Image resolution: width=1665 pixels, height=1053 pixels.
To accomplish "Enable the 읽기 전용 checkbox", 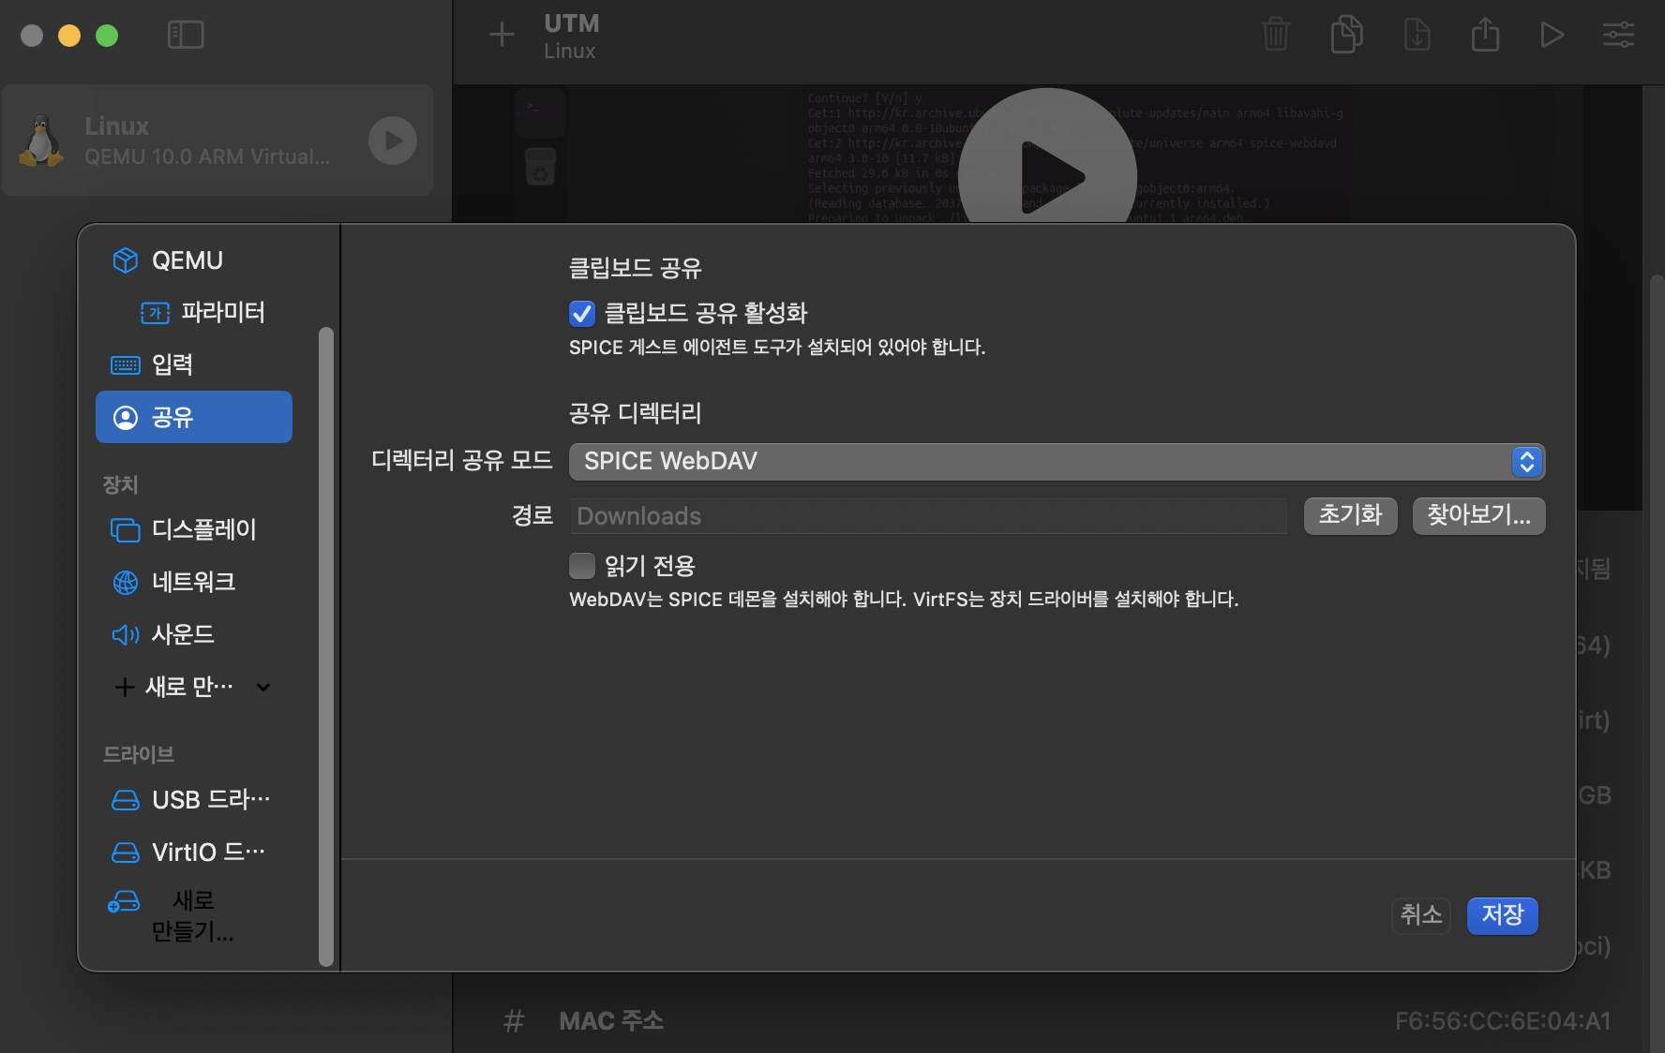I will [x=581, y=566].
